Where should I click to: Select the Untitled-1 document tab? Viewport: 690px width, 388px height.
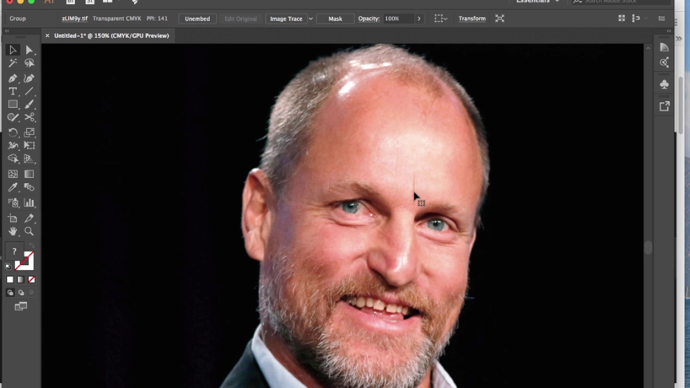[112, 36]
